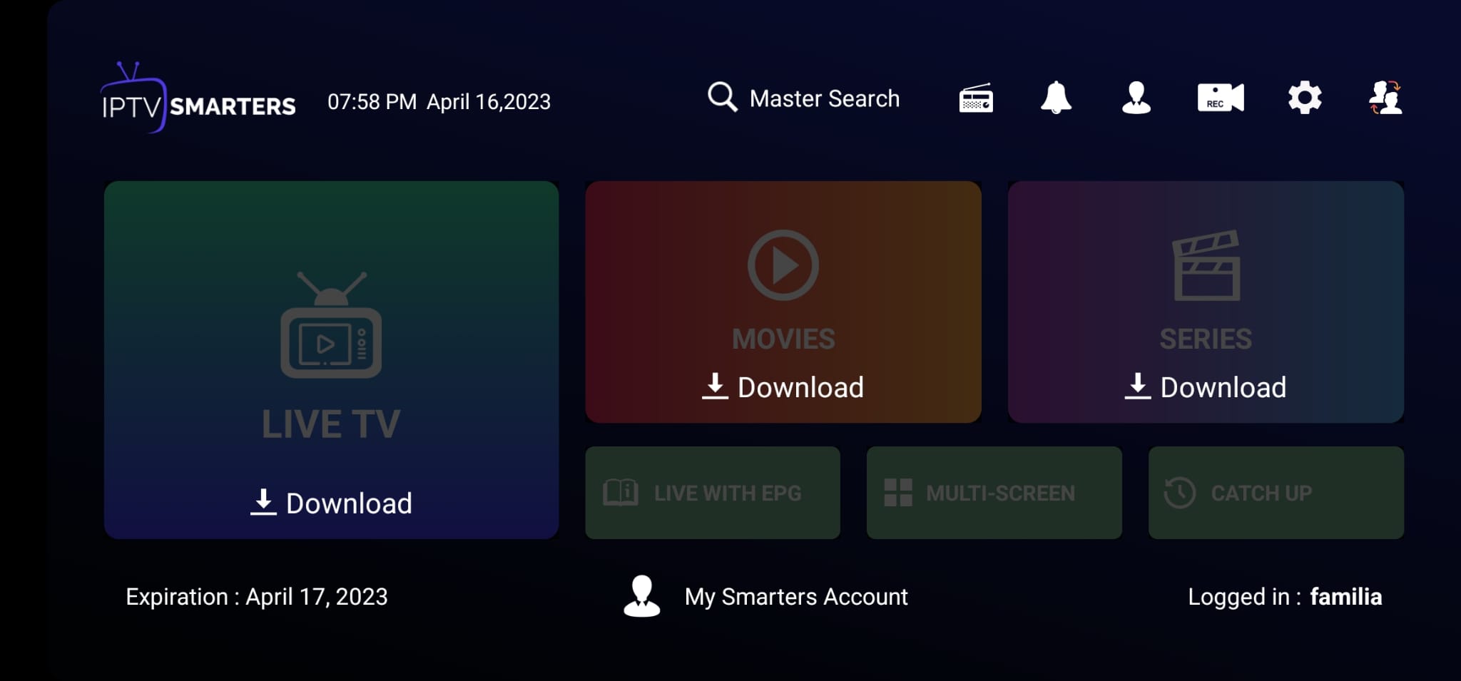Open the Live TV tile
1461x681 pixels.
[331, 359]
